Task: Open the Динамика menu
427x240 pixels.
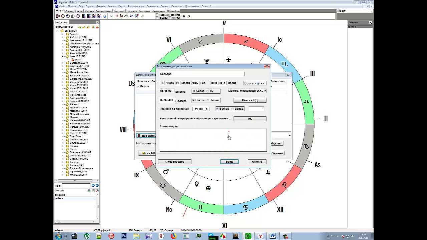Action: 152,6
